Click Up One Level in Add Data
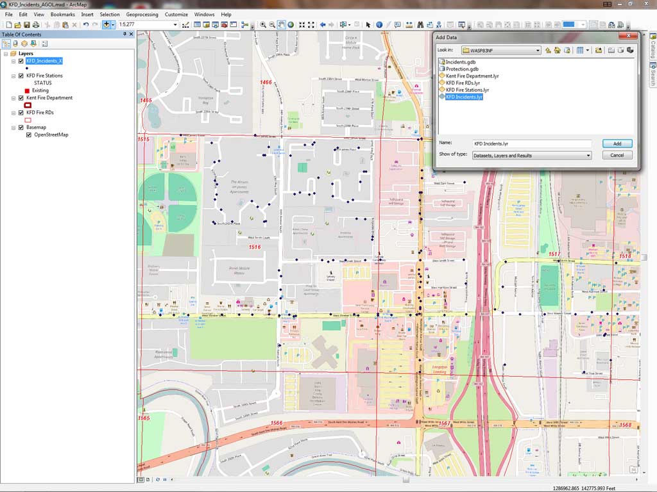 click(548, 50)
